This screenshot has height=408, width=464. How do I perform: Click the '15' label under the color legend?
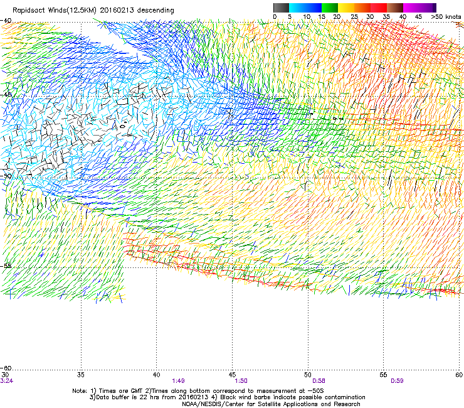click(x=322, y=17)
